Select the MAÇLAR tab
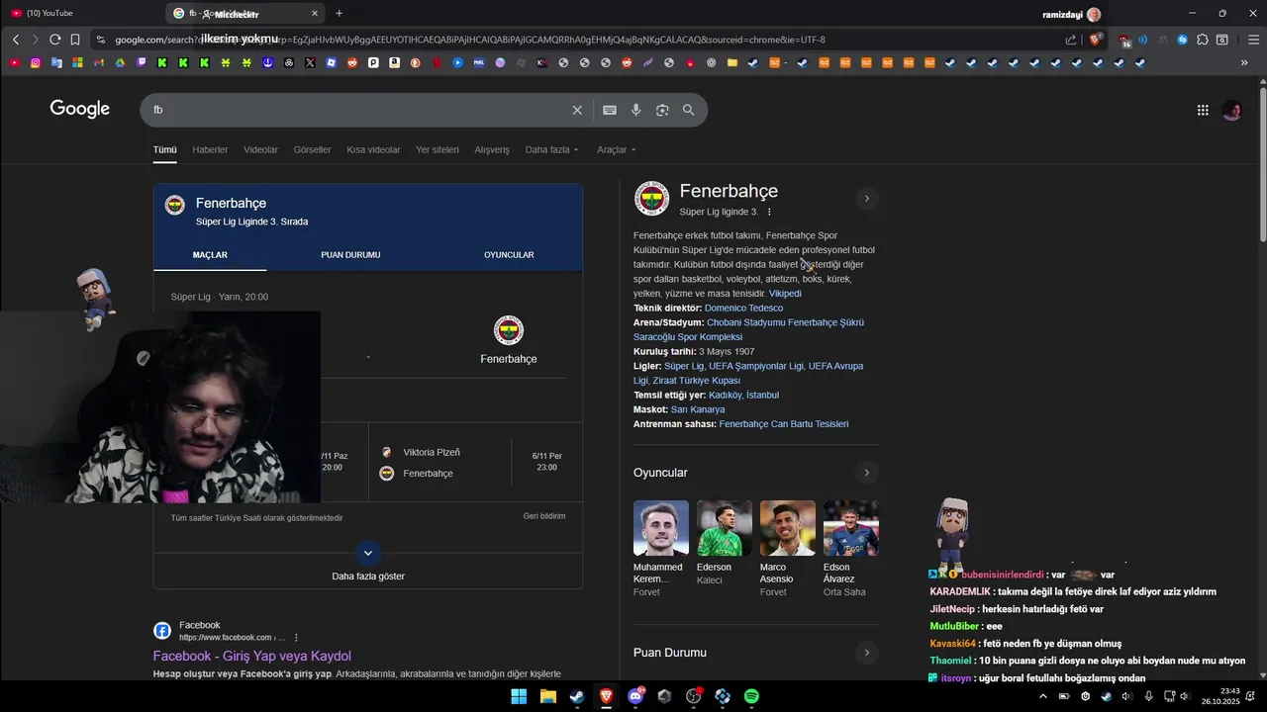The height and width of the screenshot is (712, 1267). point(210,255)
